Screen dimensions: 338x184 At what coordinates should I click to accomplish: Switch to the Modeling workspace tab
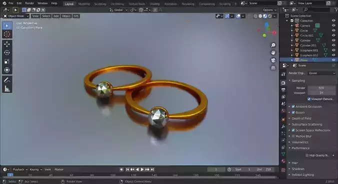pos(84,4)
